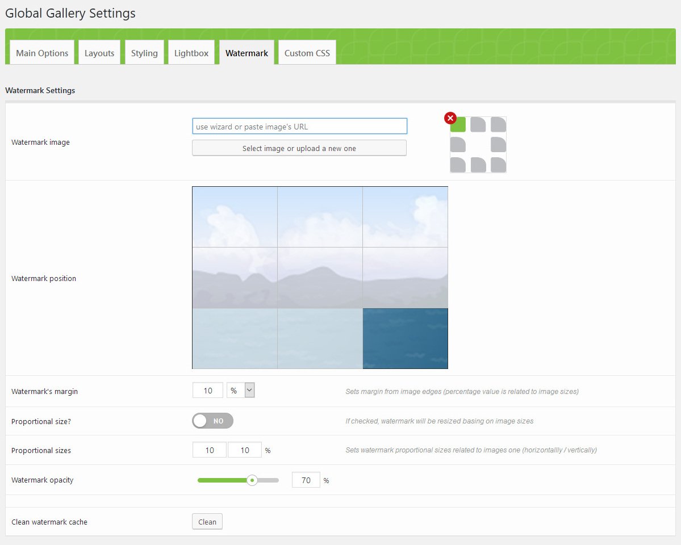
Task: Remove watermark image with red X icon
Action: tap(450, 118)
